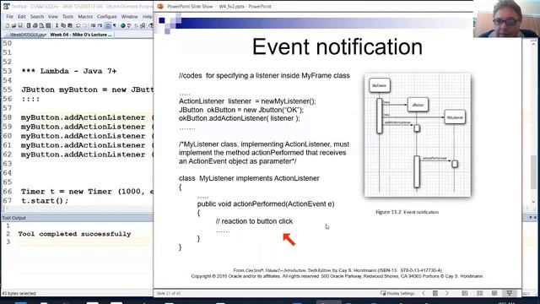Click the Cut scissors icon in TextPad
Image resolution: width=540 pixels, height=304 pixels.
(x=57, y=25)
